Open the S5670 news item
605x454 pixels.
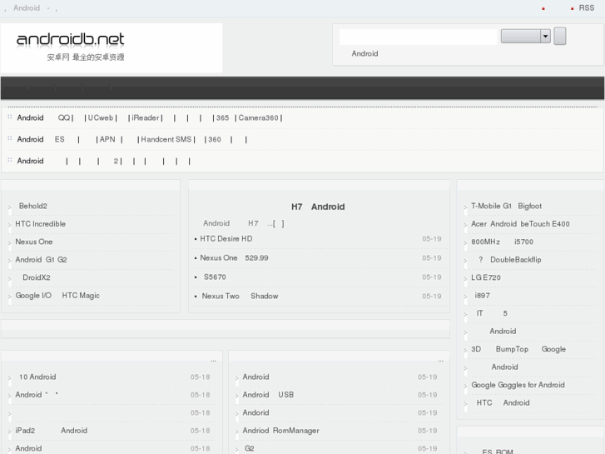point(215,277)
